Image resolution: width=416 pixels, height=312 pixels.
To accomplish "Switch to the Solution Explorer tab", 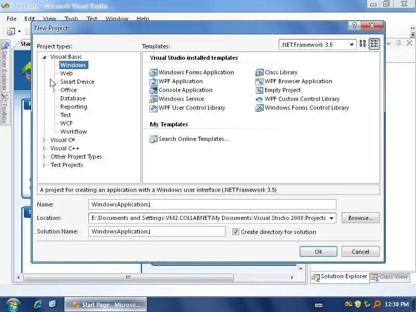I will tap(340, 277).
